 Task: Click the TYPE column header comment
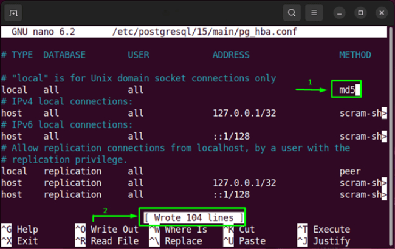coord(22,55)
